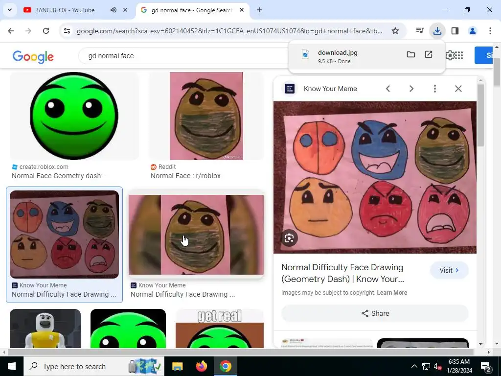Viewport: 501px width, 376px height.
Task: Mute the BANGJBLOX YouTube tab audio
Action: pos(113,10)
